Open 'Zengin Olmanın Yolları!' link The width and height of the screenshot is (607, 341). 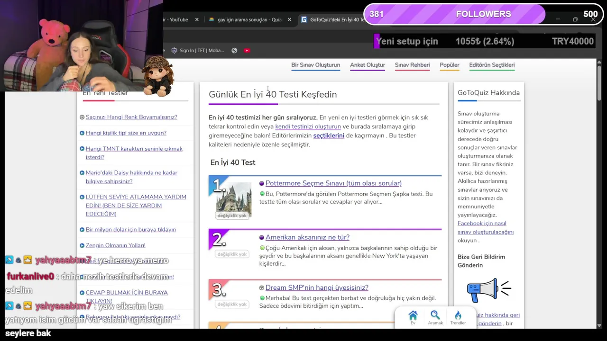116,245
